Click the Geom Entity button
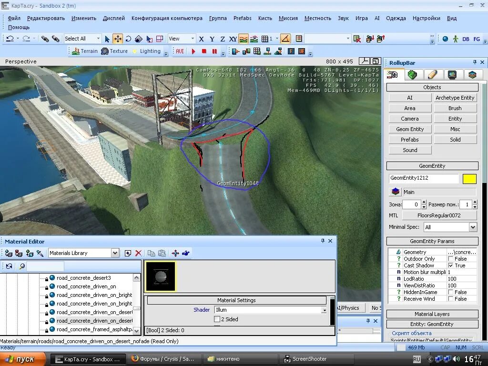 [410, 129]
